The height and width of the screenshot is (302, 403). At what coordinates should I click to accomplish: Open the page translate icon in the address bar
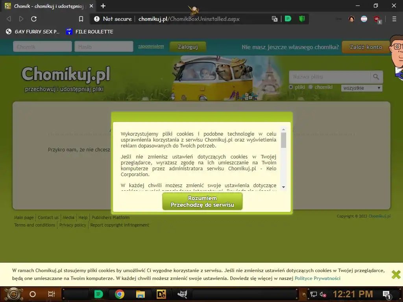pyautogui.click(x=274, y=19)
